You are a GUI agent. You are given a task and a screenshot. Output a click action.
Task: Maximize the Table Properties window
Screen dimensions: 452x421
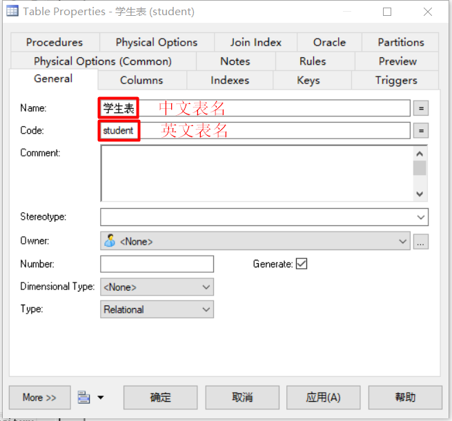click(x=387, y=12)
